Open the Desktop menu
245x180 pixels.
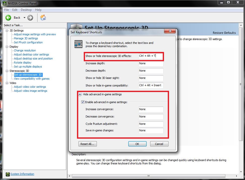[26, 10]
